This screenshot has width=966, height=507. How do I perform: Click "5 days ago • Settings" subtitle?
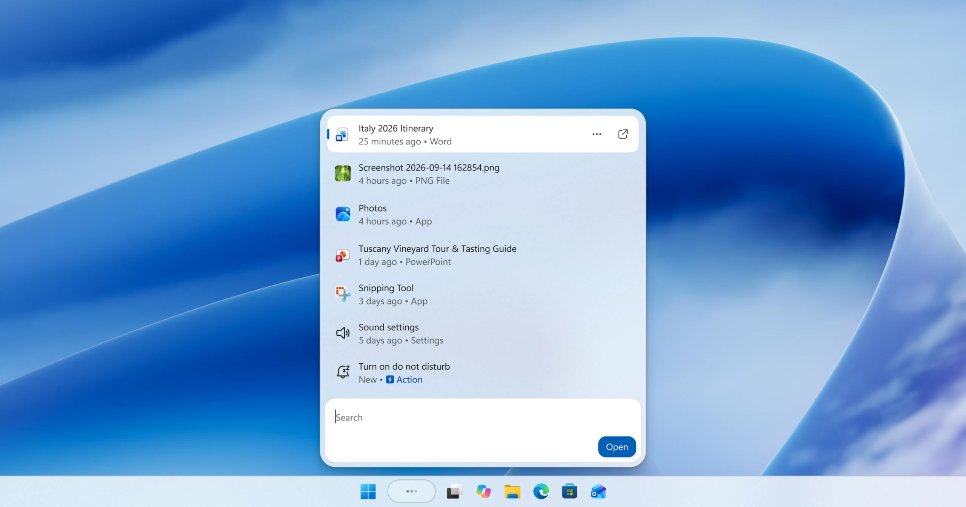click(401, 340)
